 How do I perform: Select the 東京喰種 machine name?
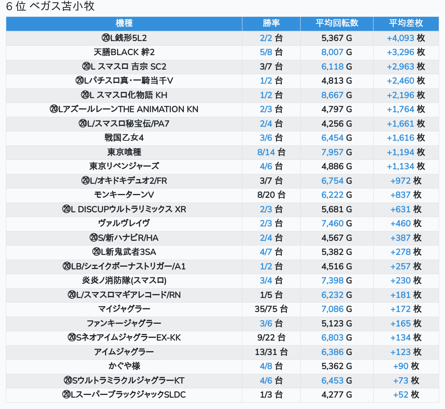click(124, 152)
